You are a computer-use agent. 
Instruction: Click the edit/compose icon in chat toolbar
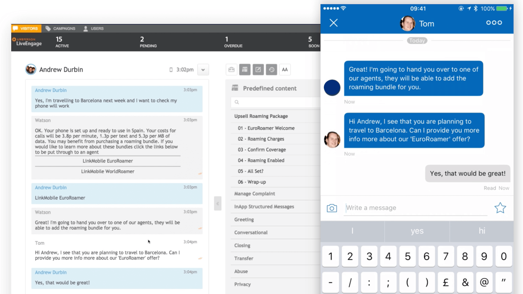(x=258, y=69)
